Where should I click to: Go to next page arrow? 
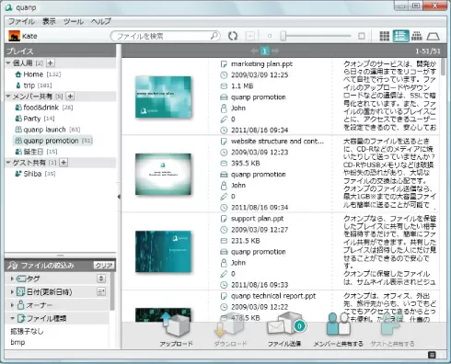point(275,51)
